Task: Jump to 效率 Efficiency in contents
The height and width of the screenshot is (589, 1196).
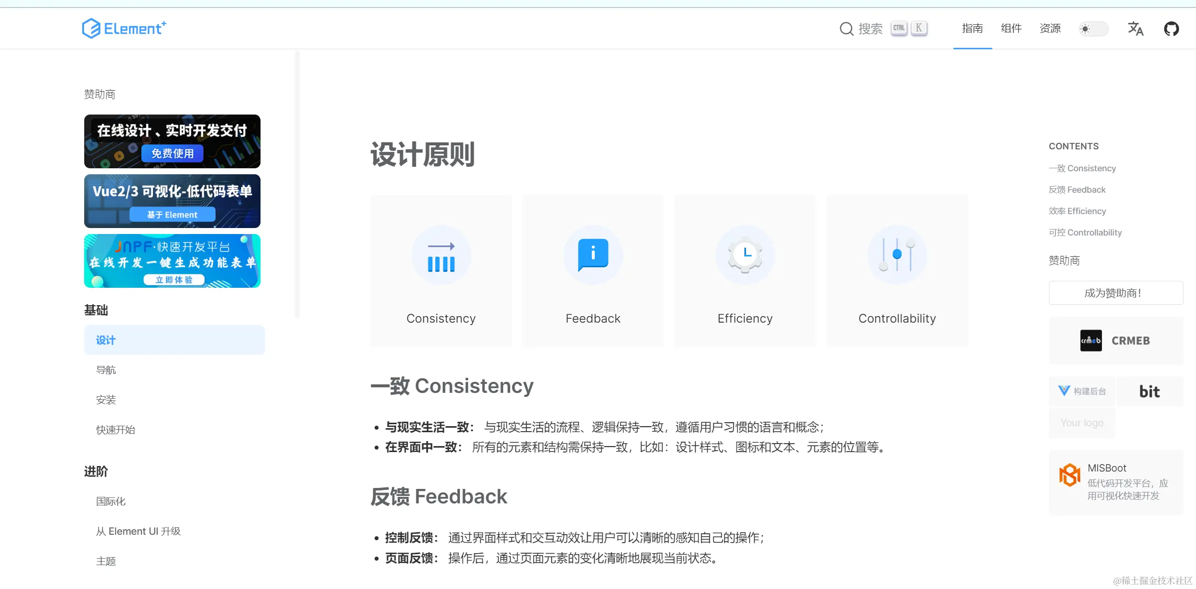Action: pyautogui.click(x=1077, y=211)
